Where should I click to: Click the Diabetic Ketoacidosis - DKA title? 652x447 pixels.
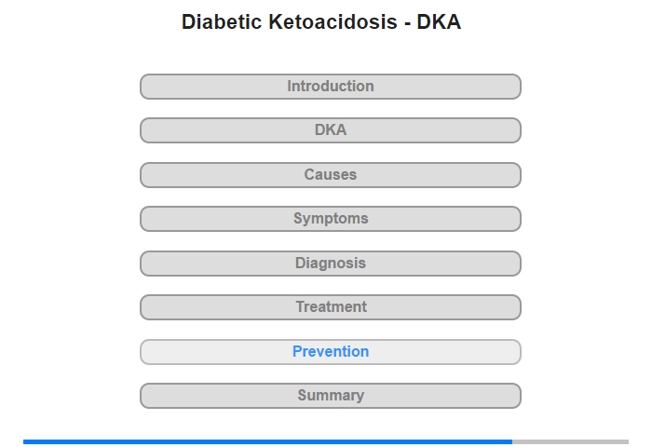tap(321, 22)
